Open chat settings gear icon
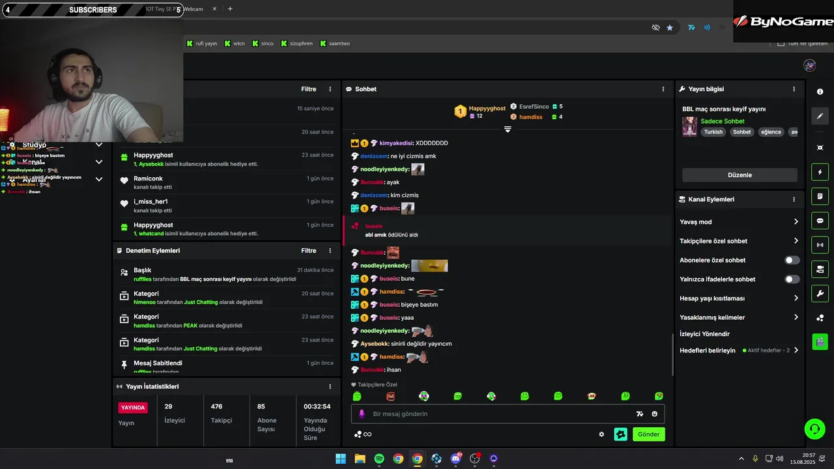 (601, 434)
